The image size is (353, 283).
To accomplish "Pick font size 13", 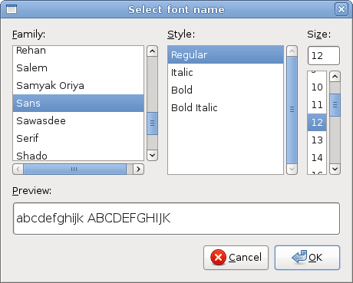I will click(x=317, y=140).
